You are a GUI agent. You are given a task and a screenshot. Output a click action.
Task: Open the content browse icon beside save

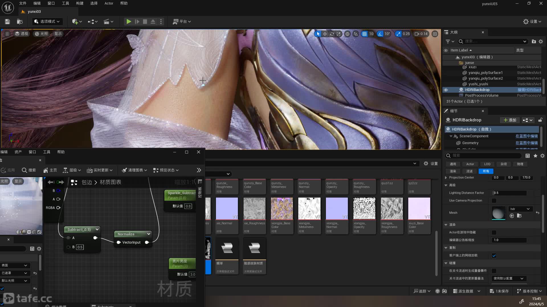(20, 22)
